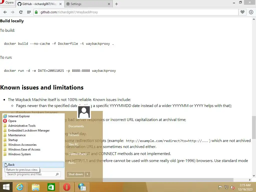Click the Build locally heading
This screenshot has width=256, height=192.
(12, 21)
